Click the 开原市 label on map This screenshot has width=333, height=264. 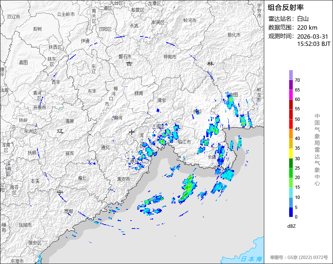click(x=39, y=108)
